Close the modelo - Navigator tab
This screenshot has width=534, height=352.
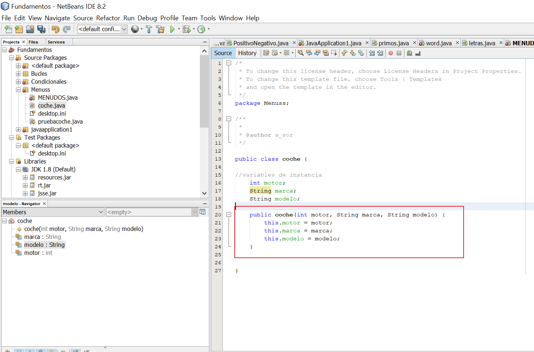click(44, 204)
